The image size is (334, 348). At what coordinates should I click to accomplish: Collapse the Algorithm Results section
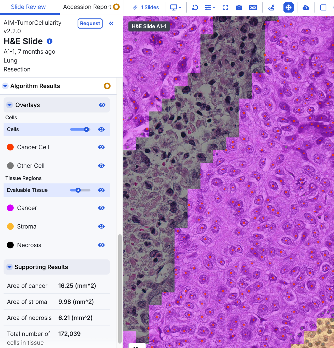pos(5,86)
